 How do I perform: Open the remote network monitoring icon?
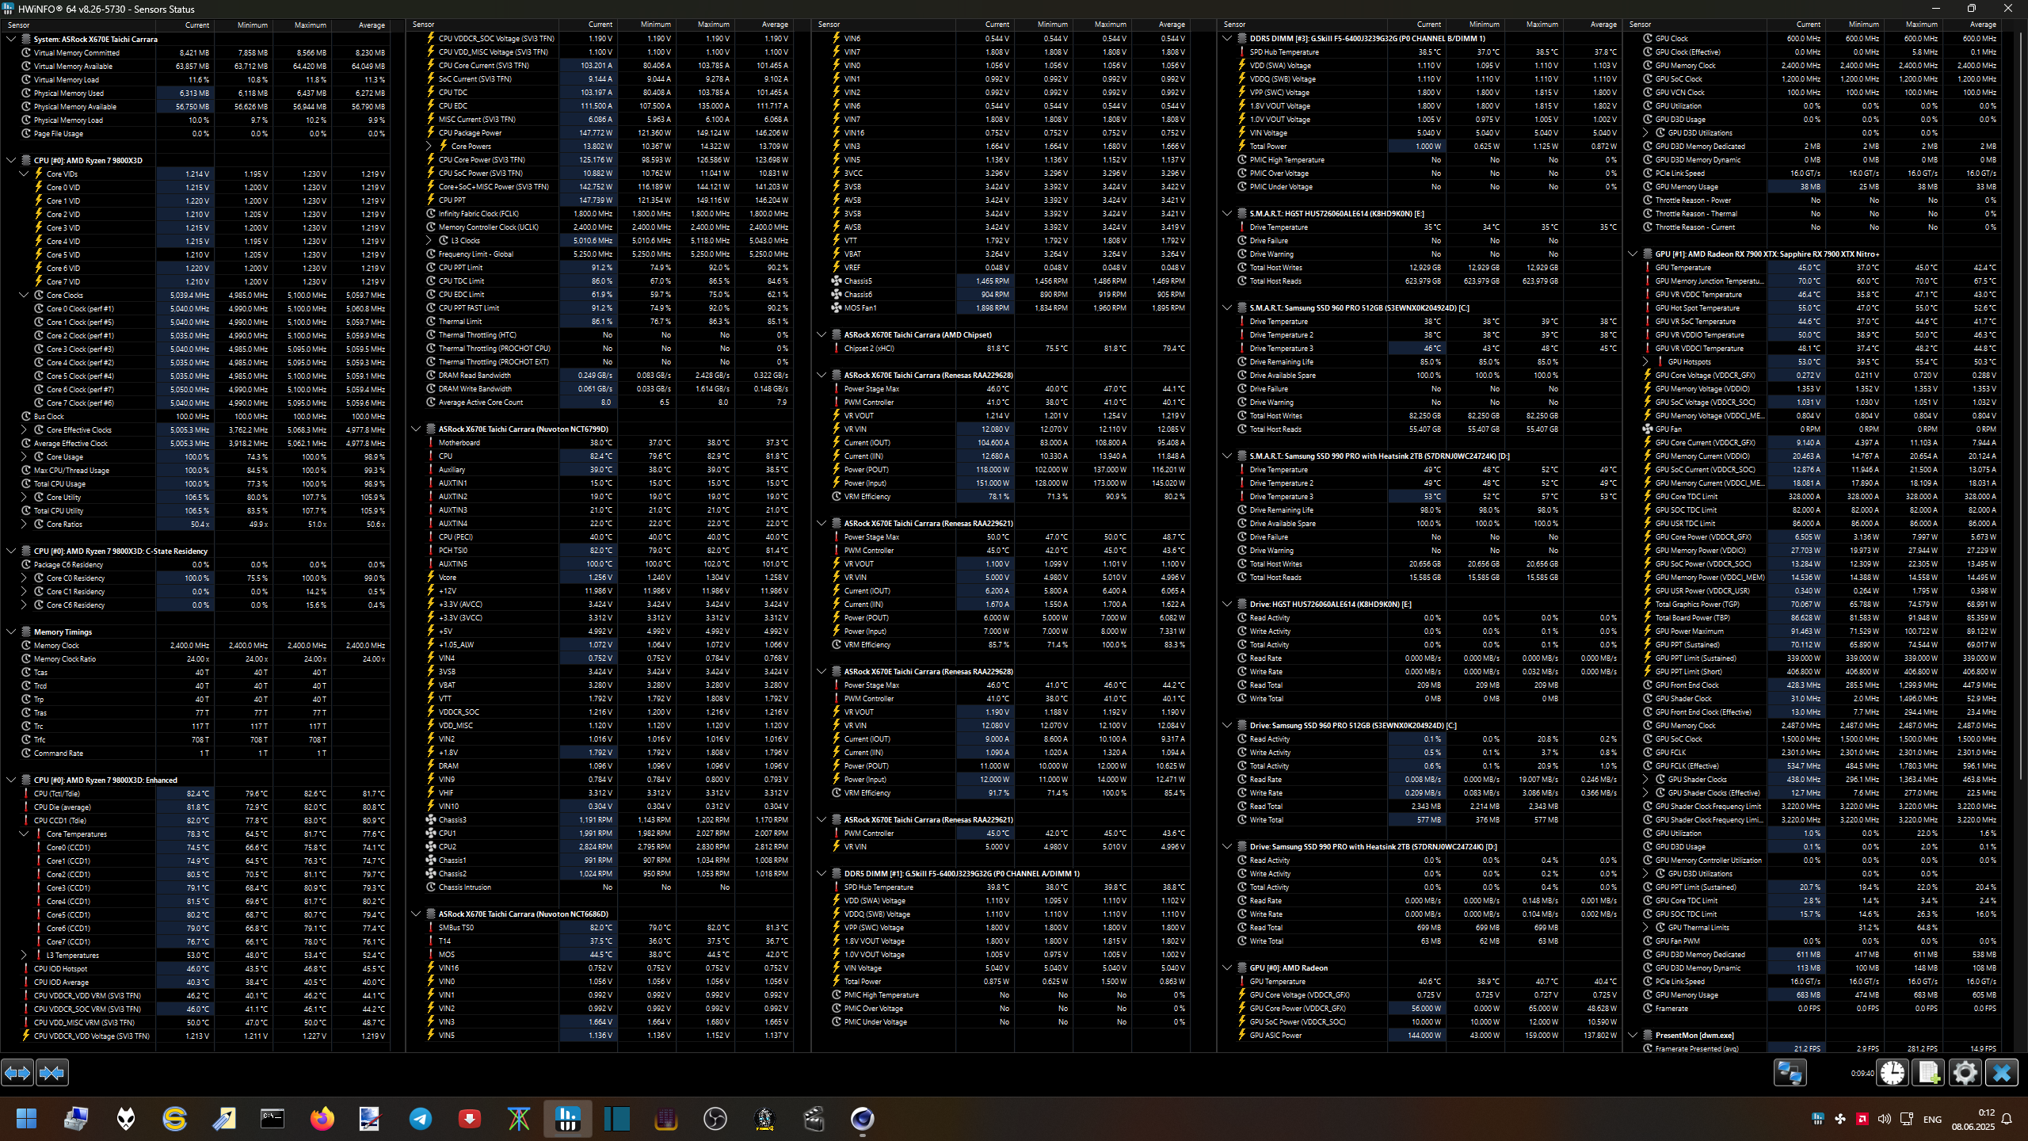pyautogui.click(x=1790, y=1073)
